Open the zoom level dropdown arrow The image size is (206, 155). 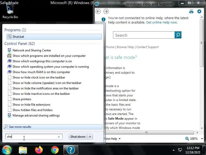(x=202, y=139)
